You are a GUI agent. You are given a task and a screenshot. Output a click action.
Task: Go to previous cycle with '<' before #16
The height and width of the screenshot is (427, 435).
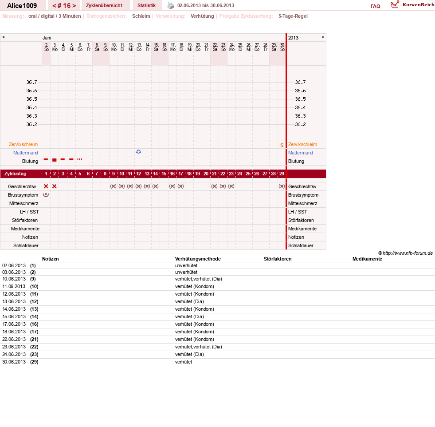coord(54,6)
